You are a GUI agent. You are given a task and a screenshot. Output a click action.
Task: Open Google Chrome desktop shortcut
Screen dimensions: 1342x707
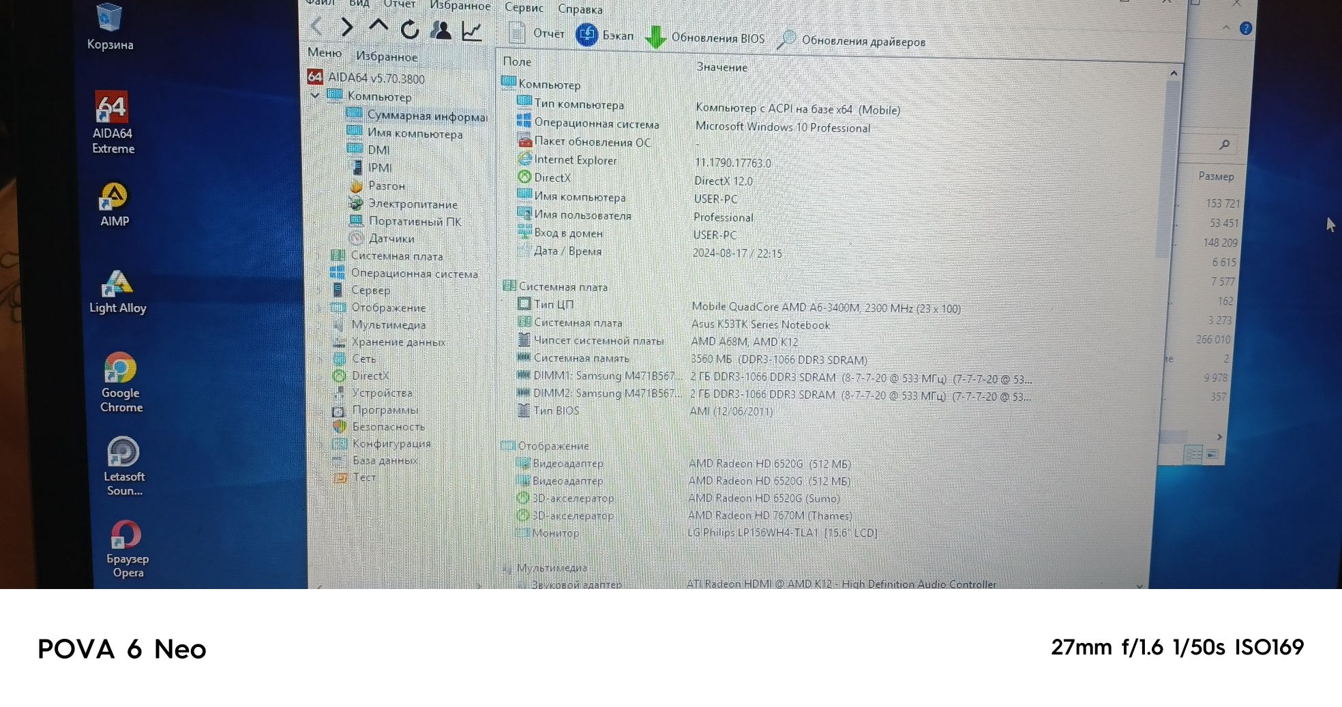click(121, 382)
